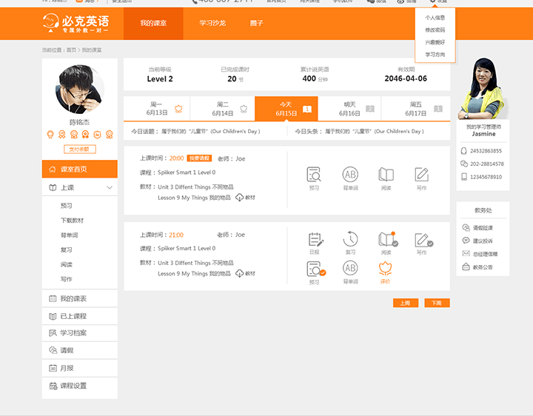
Task: Click the 支付余额 button under profile
Action: (x=79, y=149)
